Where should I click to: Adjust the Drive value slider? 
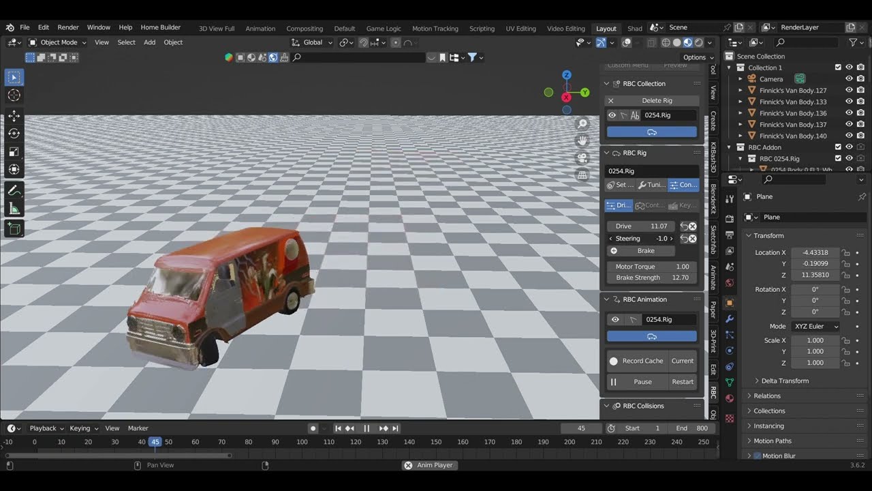click(641, 226)
